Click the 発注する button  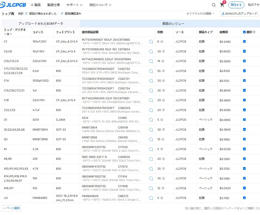(x=236, y=5)
